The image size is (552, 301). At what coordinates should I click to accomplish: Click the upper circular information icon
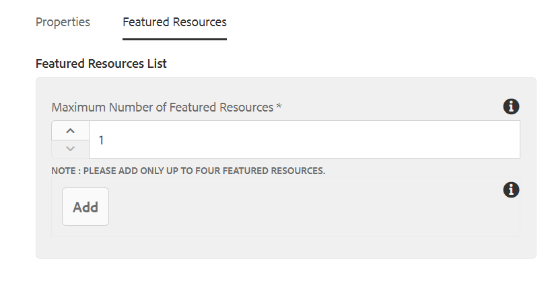coord(511,106)
